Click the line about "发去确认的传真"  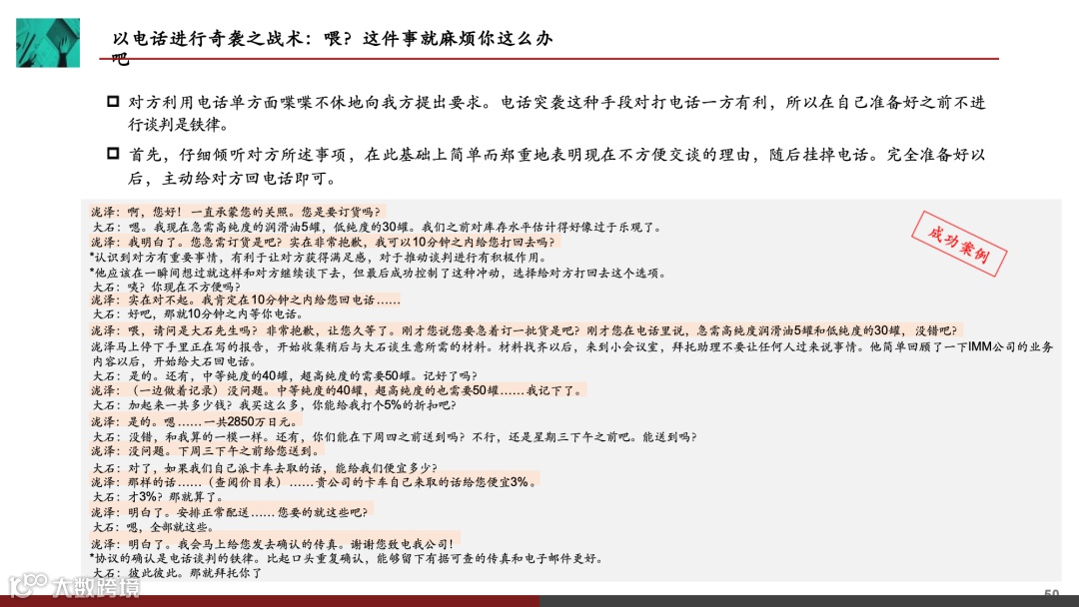[x=273, y=544]
